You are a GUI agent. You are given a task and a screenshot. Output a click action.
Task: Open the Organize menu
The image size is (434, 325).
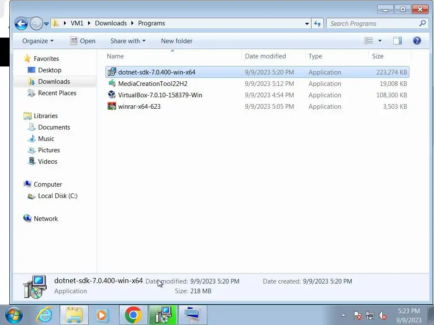tap(38, 41)
